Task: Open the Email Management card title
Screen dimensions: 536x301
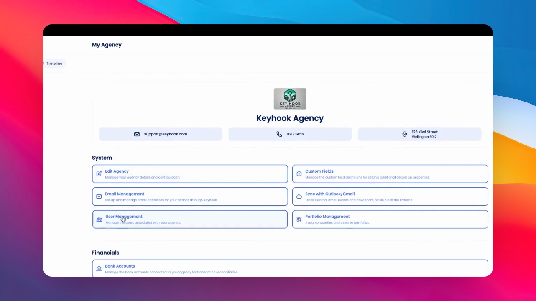Action: coord(125,194)
